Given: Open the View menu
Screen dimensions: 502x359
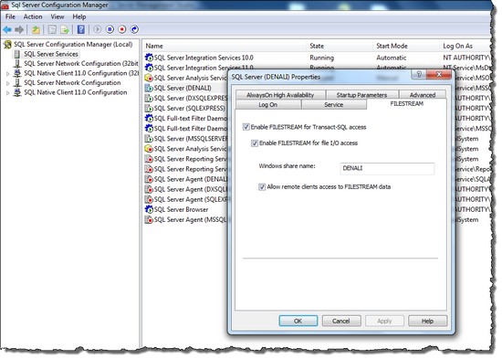Looking at the screenshot, I should pyautogui.click(x=58, y=16).
